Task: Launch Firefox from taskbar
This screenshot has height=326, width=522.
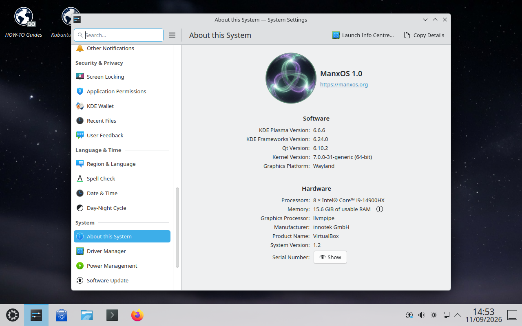Action: tap(137, 315)
